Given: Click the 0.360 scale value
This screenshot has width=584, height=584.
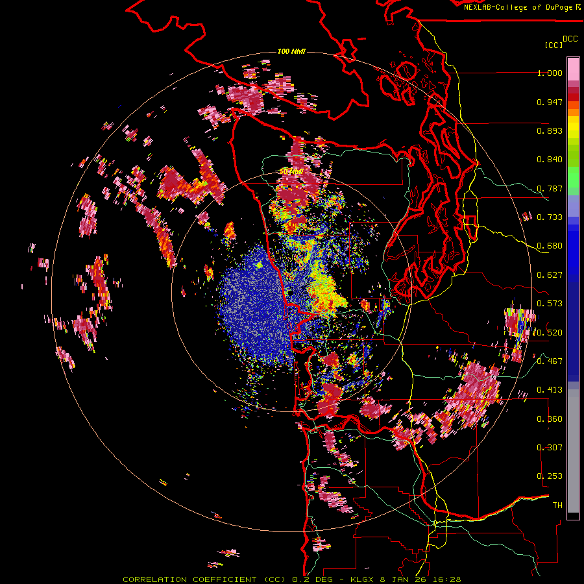Looking at the screenshot, I should pyautogui.click(x=550, y=419).
